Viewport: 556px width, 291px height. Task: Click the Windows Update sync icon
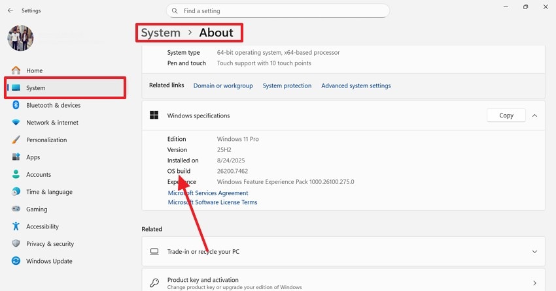(16, 261)
